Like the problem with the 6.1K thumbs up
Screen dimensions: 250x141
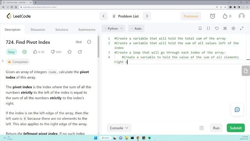39,52
